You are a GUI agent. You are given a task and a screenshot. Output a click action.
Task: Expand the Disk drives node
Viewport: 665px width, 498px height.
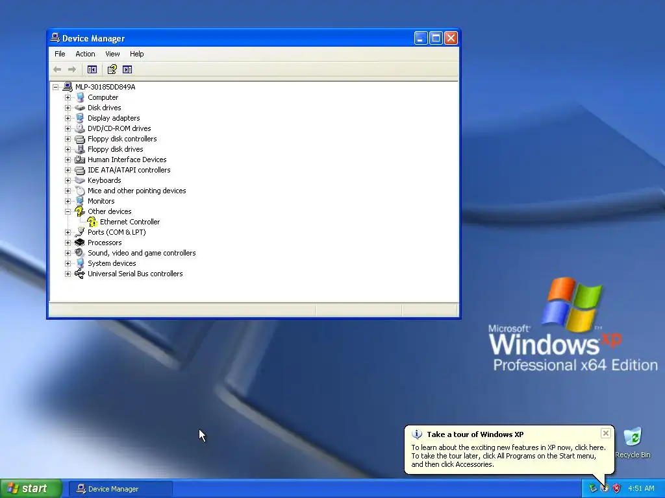pyautogui.click(x=68, y=108)
